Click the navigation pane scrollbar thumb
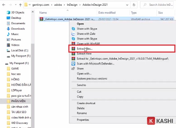176x128 pixels. pyautogui.click(x=33, y=85)
